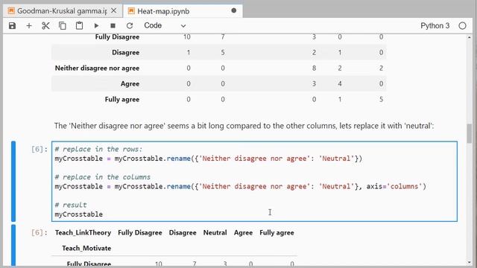Click 'Disagree' column header in output table

click(183, 233)
